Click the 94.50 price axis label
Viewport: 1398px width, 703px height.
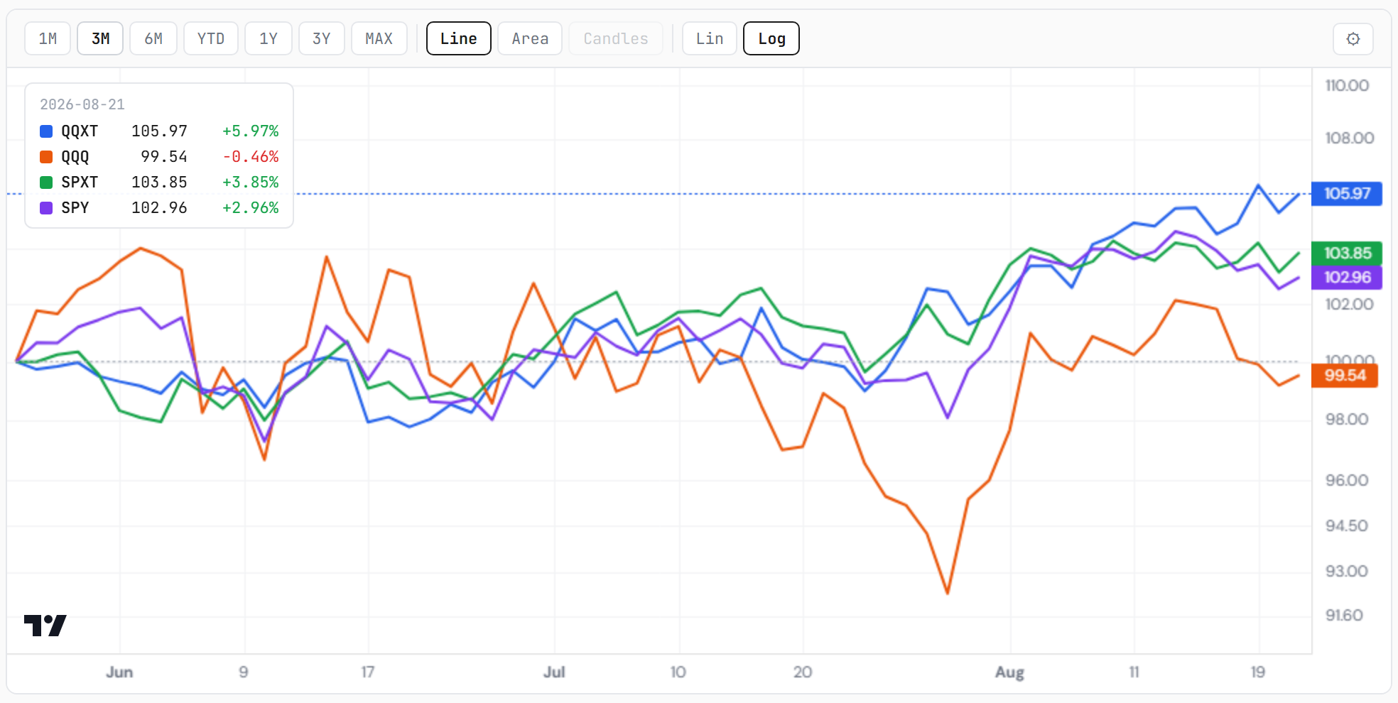click(1347, 526)
